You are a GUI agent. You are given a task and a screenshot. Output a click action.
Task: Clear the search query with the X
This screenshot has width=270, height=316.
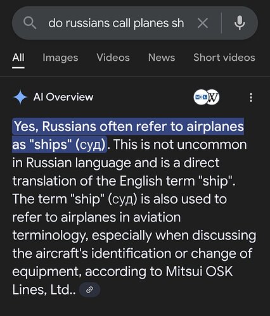[203, 23]
